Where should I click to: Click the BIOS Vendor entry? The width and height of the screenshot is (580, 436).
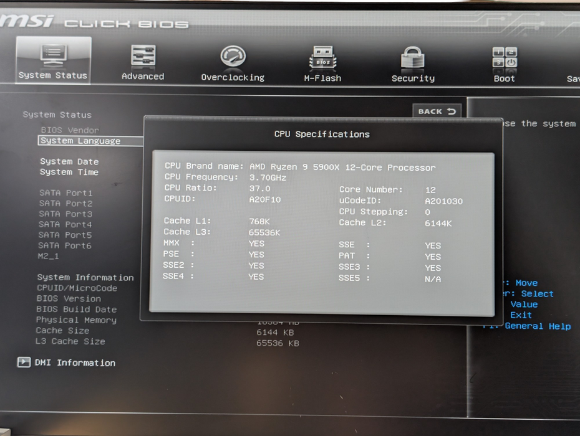(70, 130)
